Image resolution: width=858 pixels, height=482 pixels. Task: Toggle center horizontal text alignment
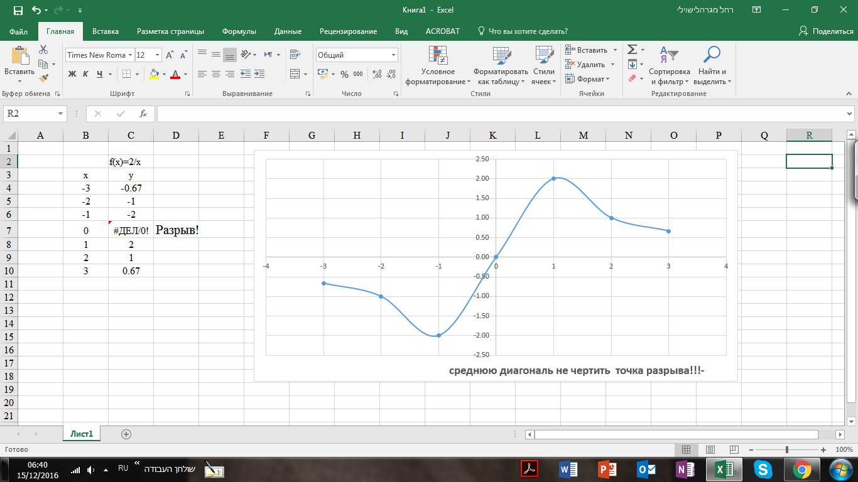click(x=216, y=74)
